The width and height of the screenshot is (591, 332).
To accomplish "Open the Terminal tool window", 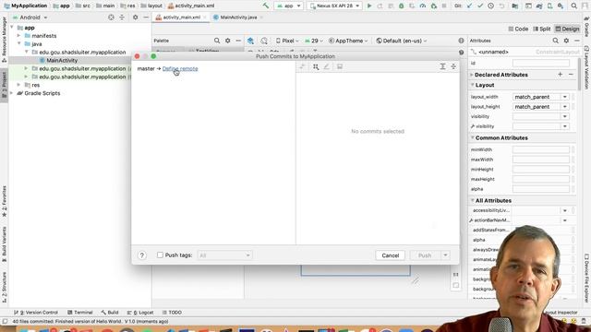I will [x=80, y=313].
